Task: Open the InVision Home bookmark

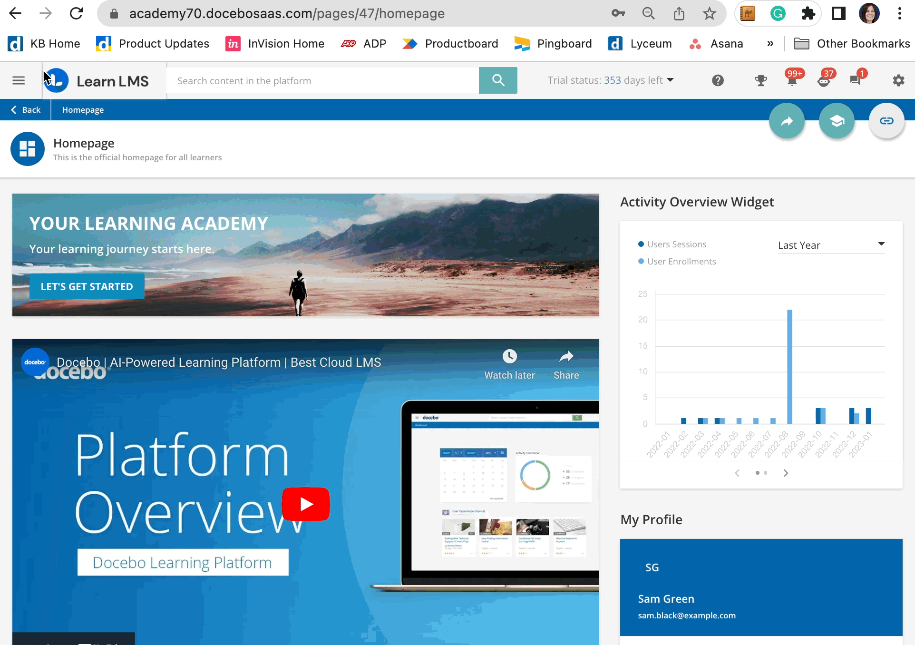Action: tap(274, 44)
